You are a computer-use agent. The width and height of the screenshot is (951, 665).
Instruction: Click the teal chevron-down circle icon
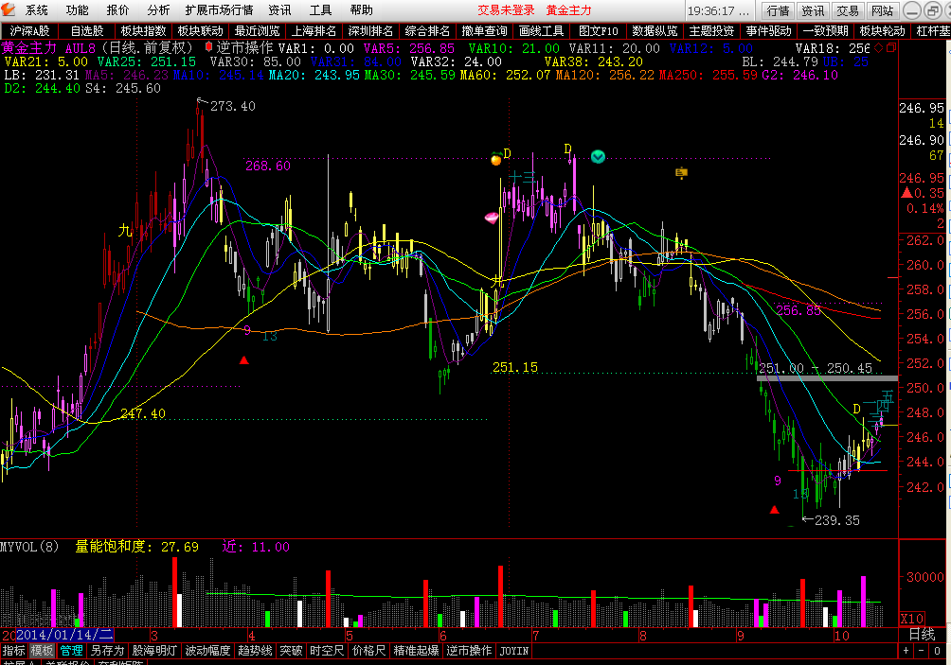[x=598, y=156]
